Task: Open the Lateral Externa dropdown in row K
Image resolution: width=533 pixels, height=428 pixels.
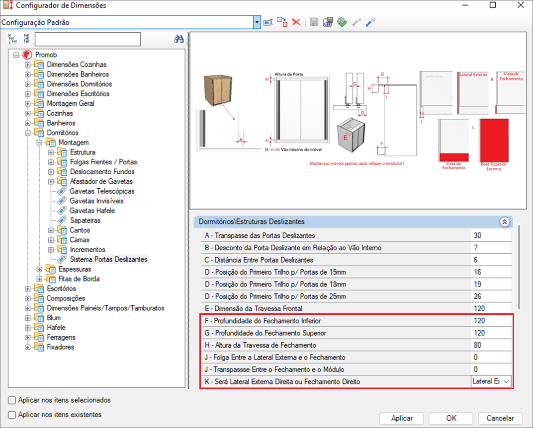Action: coord(506,381)
